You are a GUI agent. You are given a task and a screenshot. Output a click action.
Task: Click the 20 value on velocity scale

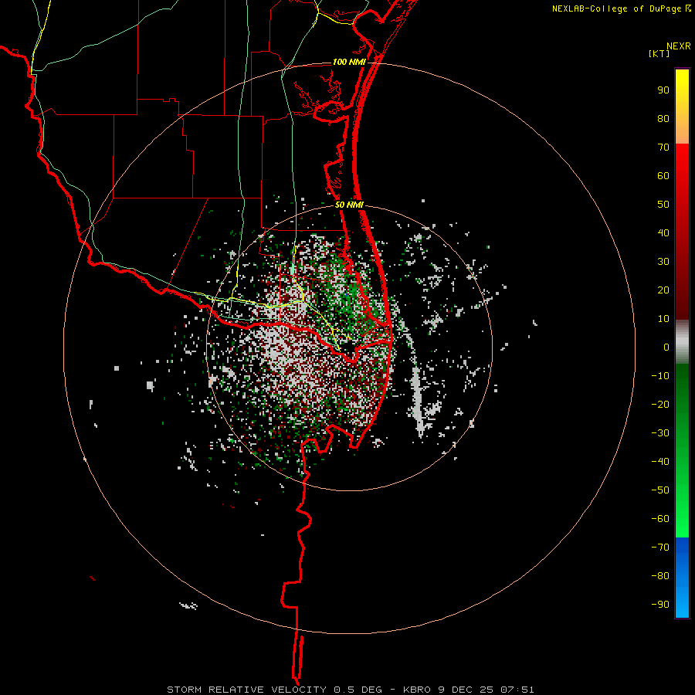point(663,290)
